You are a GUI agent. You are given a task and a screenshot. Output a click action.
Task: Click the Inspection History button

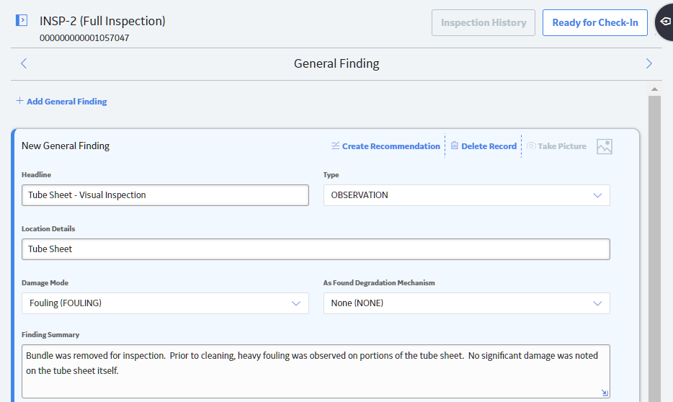pos(483,23)
